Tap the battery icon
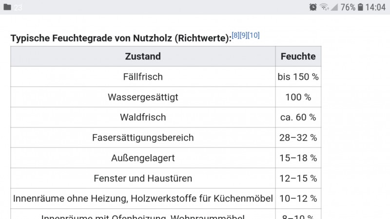390x219 pixels. coord(360,7)
